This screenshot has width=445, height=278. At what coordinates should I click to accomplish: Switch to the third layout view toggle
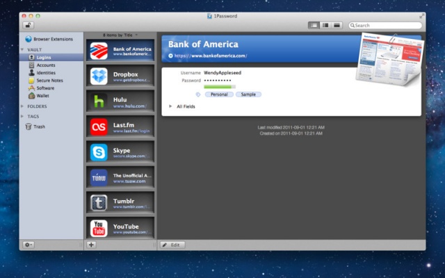pos(337,25)
